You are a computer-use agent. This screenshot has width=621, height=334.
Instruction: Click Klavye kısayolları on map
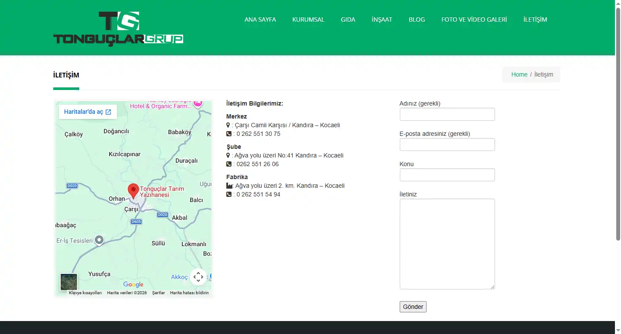[x=85, y=293]
